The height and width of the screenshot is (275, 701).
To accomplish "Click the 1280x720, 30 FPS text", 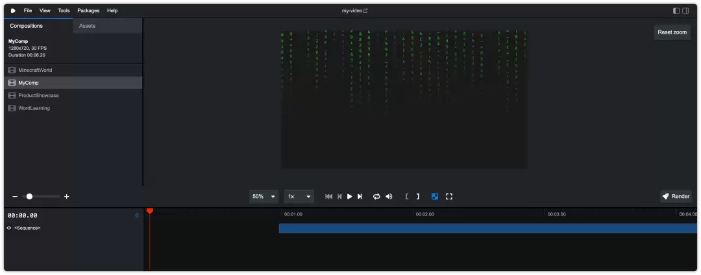I will 28,48.
